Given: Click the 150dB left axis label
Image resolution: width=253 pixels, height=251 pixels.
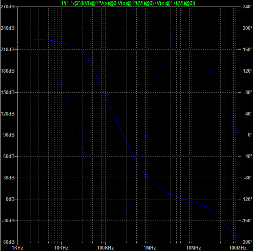Looking at the screenshot, I should coord(8,92).
